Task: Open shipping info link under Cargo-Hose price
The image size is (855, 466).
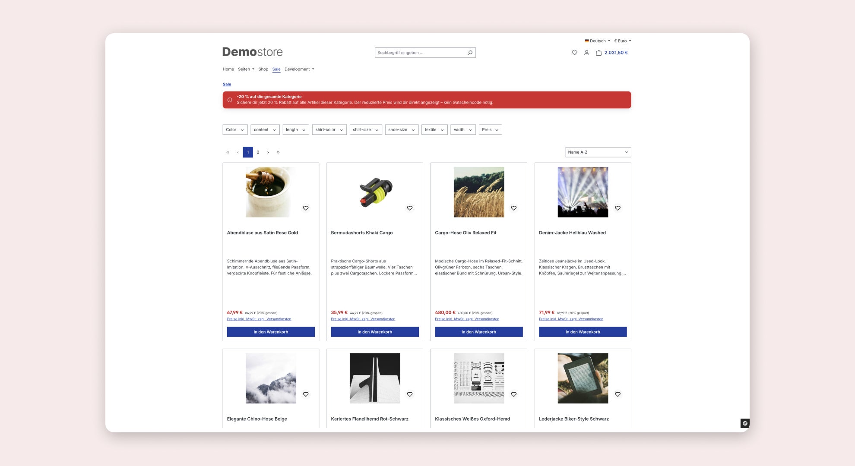Action: pos(467,319)
